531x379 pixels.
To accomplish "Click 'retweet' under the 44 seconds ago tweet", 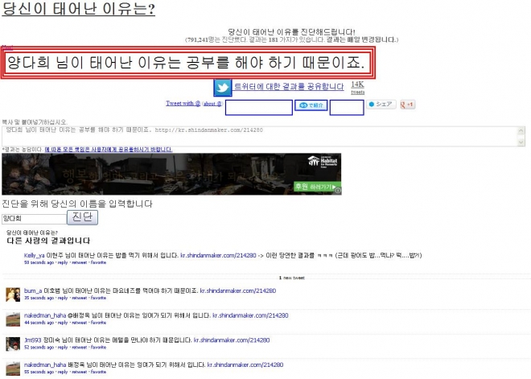I will coord(79,323).
